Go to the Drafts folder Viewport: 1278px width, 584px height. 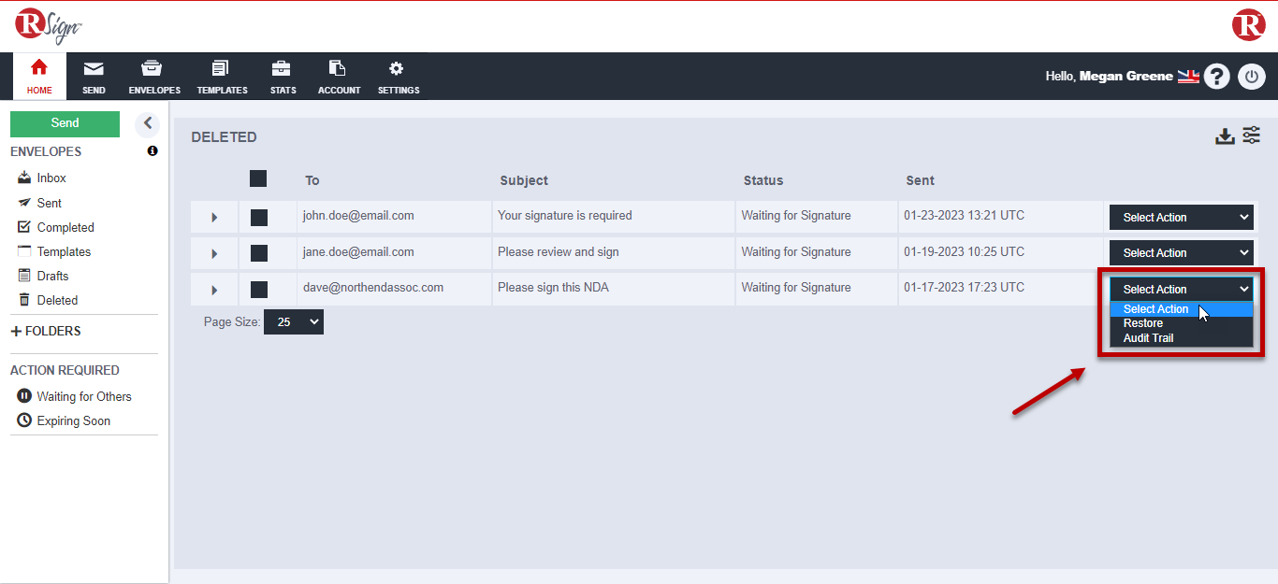click(52, 276)
